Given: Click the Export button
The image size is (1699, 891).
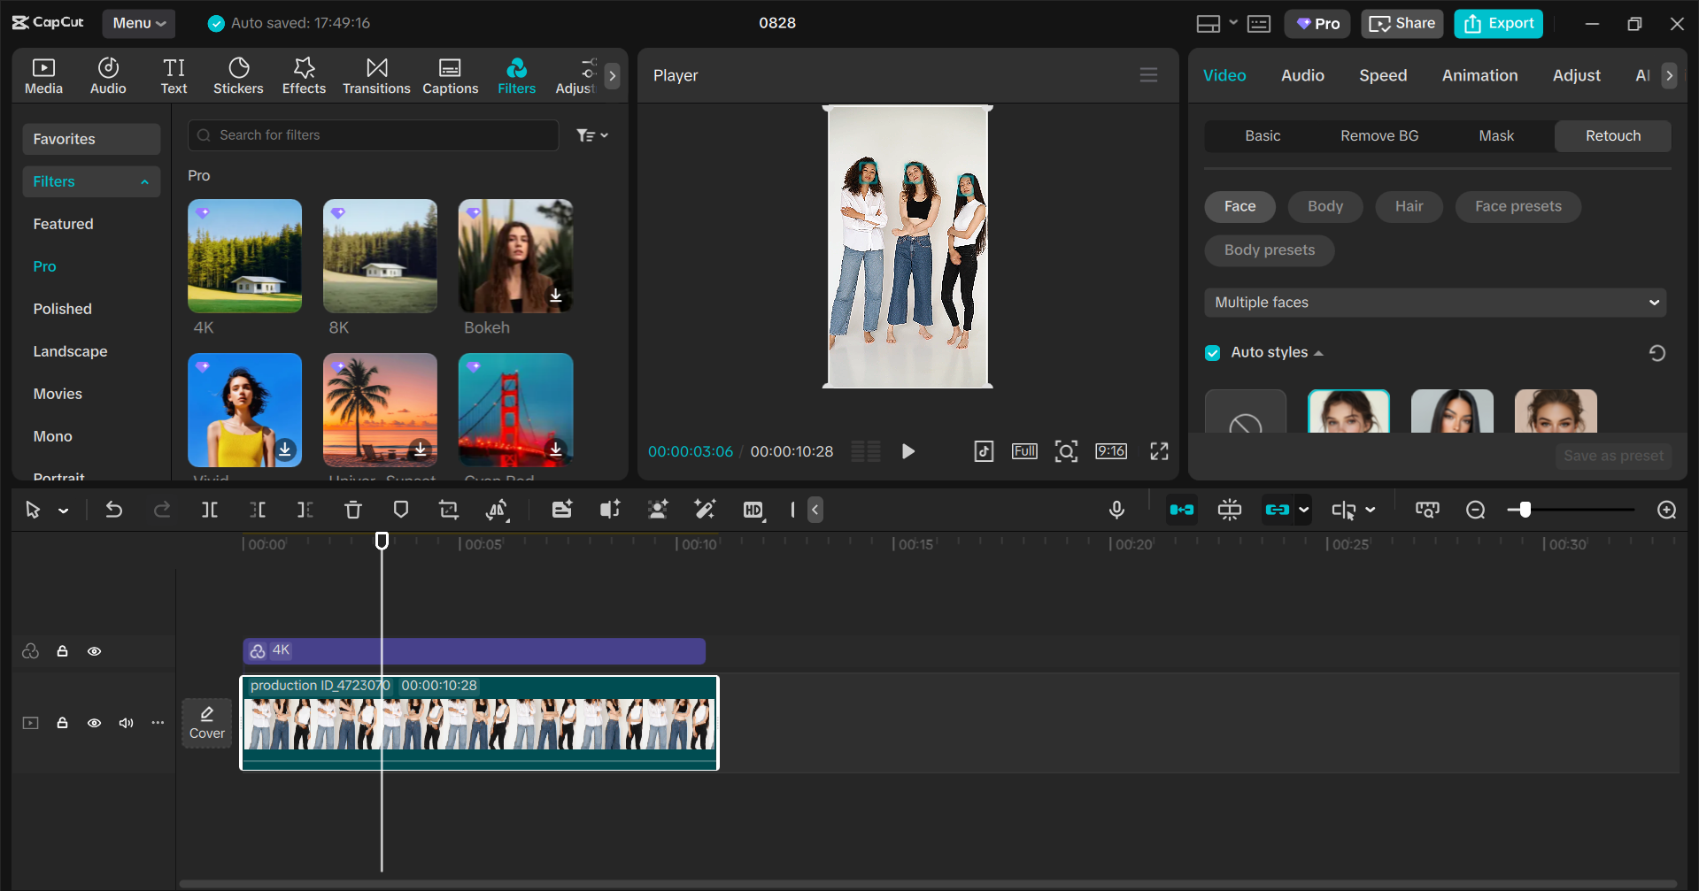Looking at the screenshot, I should (1498, 24).
